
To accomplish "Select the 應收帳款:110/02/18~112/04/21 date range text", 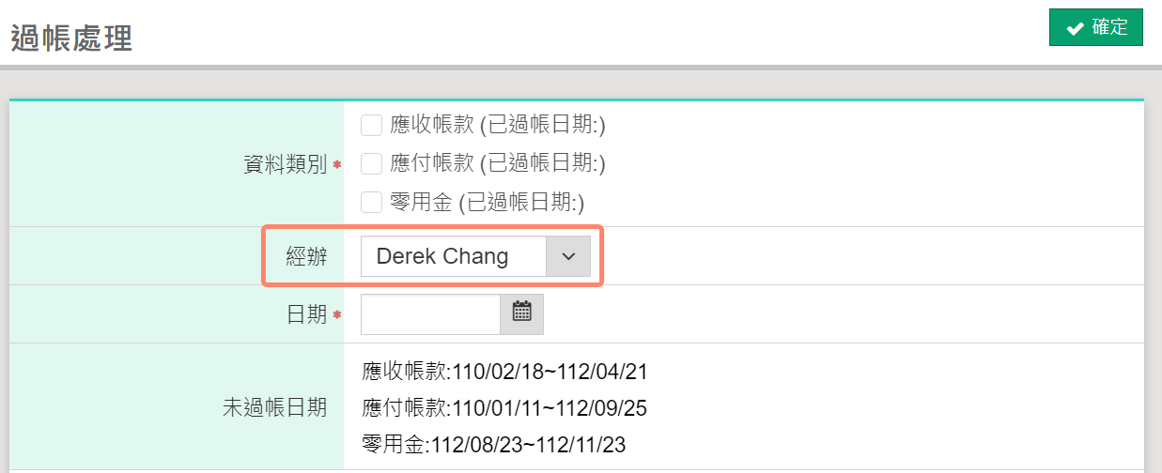I will (504, 372).
